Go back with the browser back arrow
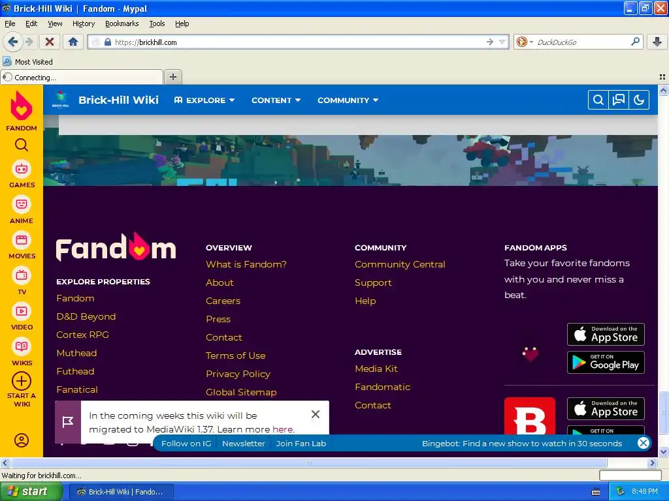 point(12,42)
